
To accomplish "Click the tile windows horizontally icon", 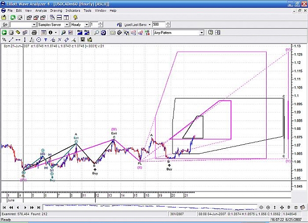I will pos(59,17).
